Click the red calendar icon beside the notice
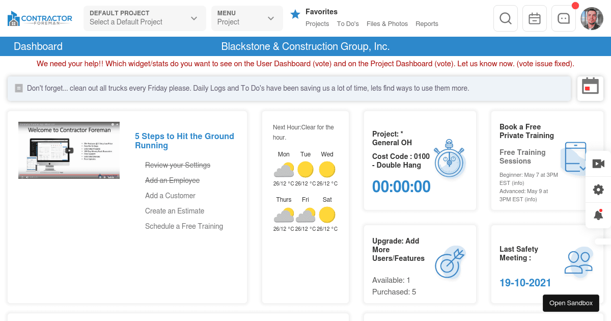 591,86
